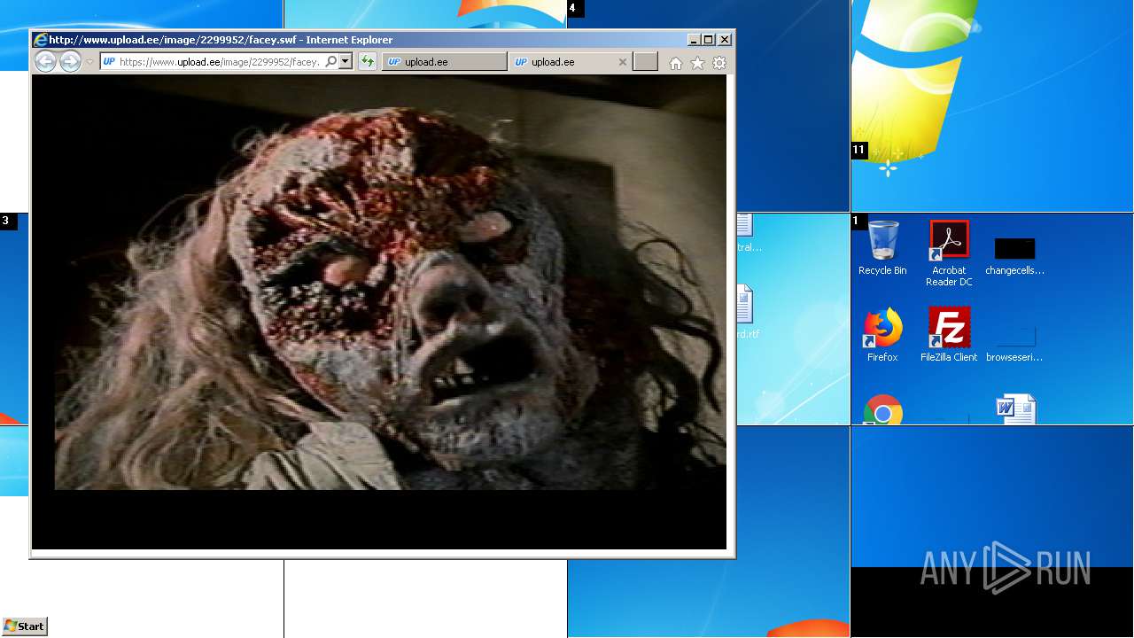Switch to the first upload.ee tab
The height and width of the screenshot is (638, 1134).
[x=445, y=62]
